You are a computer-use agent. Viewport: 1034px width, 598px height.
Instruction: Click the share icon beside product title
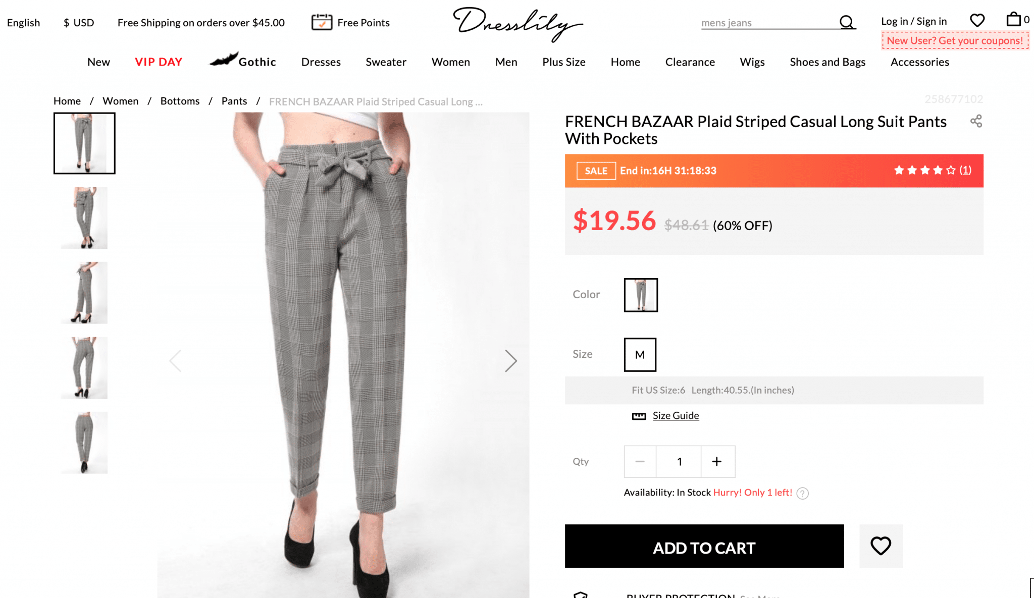tap(976, 121)
